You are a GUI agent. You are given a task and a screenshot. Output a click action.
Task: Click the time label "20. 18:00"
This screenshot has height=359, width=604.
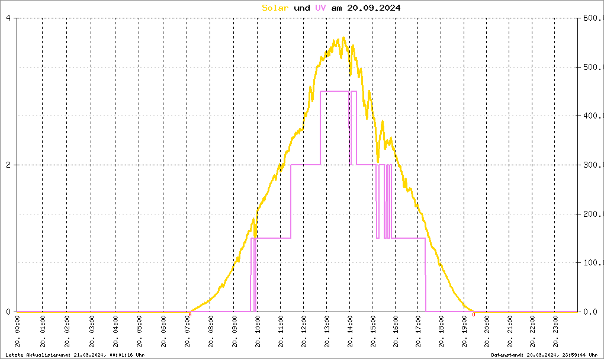coord(441,332)
